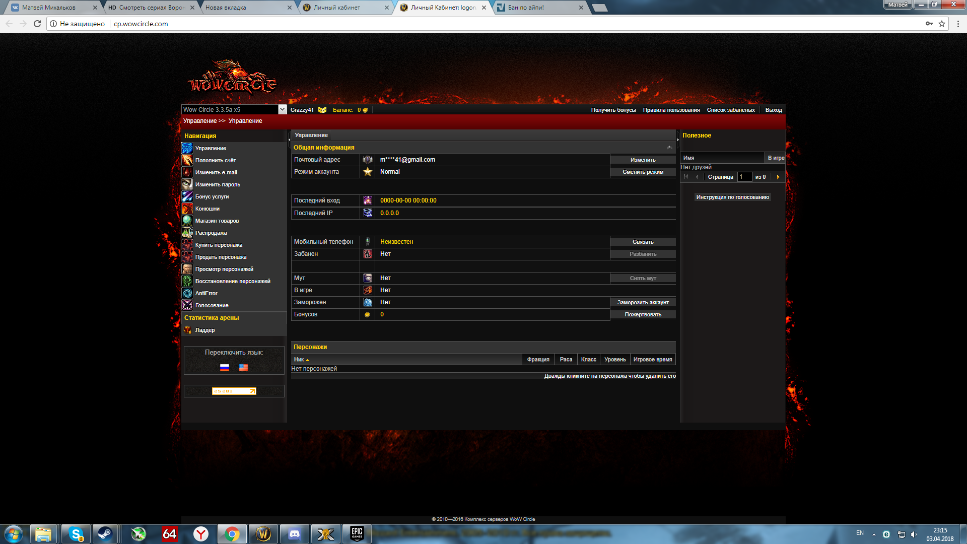This screenshot has height=544, width=967.
Task: Click the Заморозить аккаунт button
Action: [x=643, y=302]
